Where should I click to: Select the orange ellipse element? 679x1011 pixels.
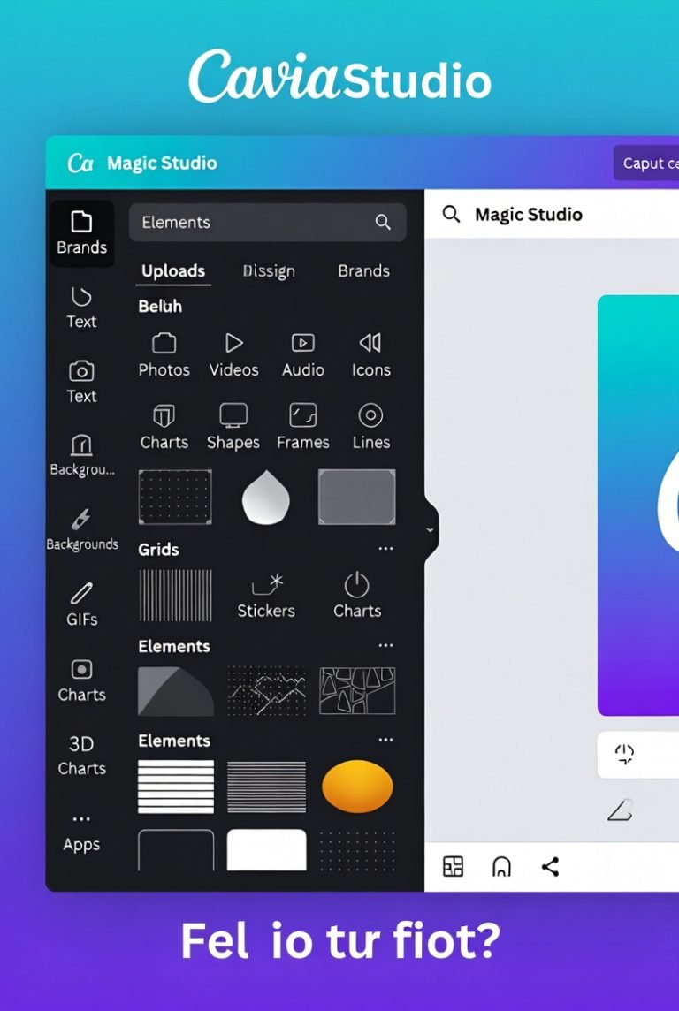coord(357,786)
